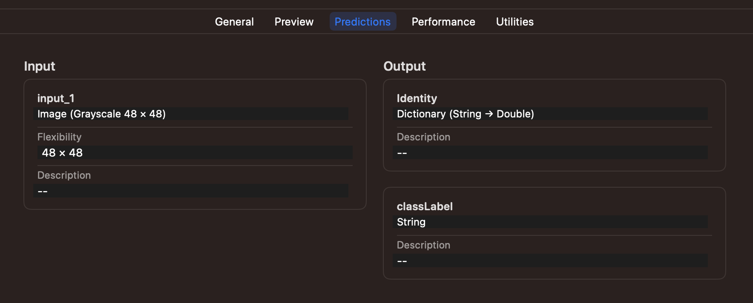Viewport: 753px width, 303px height.
Task: Click the Input section heading
Action: (x=40, y=66)
